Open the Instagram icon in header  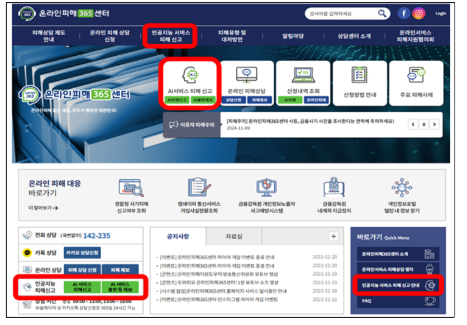click(x=418, y=13)
